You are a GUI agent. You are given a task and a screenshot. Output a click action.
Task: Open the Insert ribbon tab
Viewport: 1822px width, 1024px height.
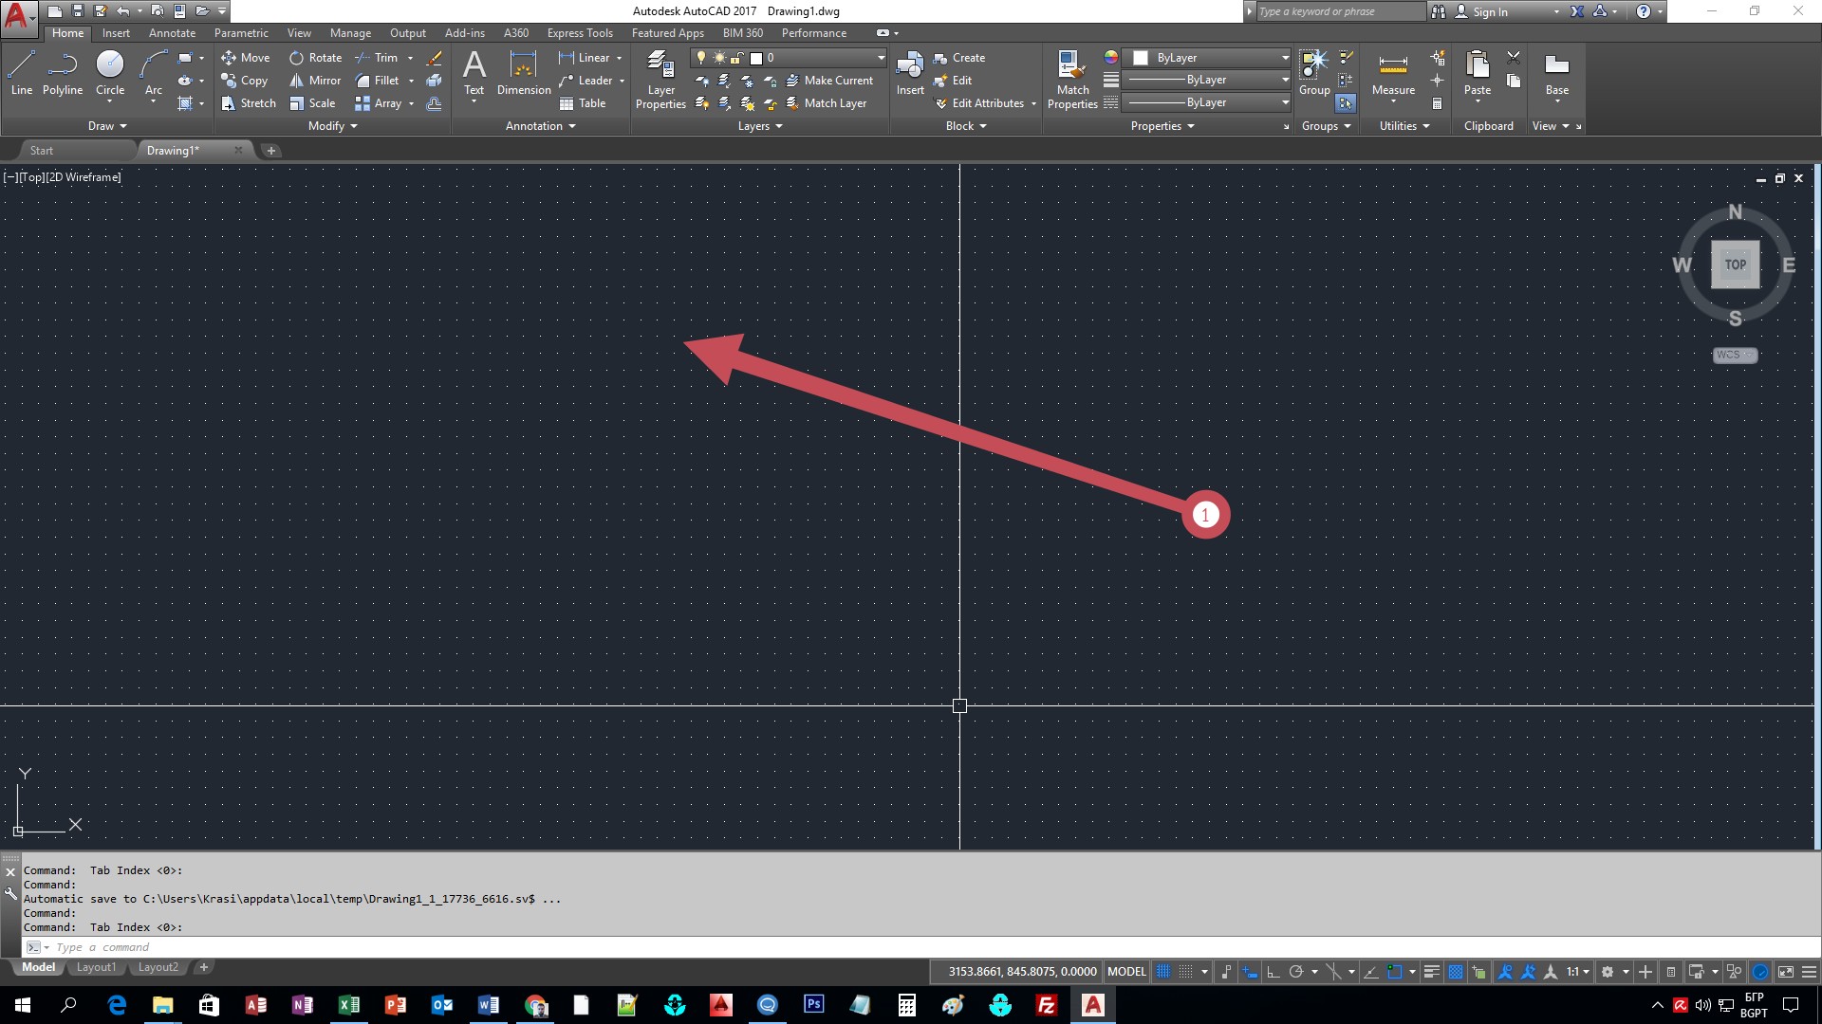click(116, 33)
